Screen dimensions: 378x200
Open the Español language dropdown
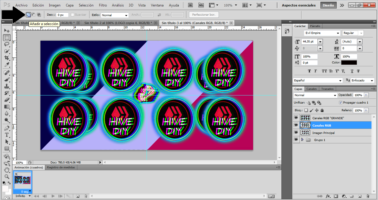coord(318,80)
